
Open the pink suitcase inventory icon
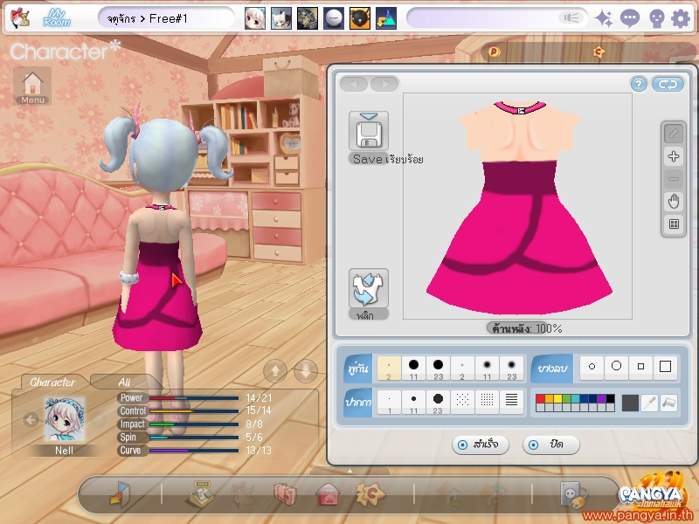click(286, 494)
